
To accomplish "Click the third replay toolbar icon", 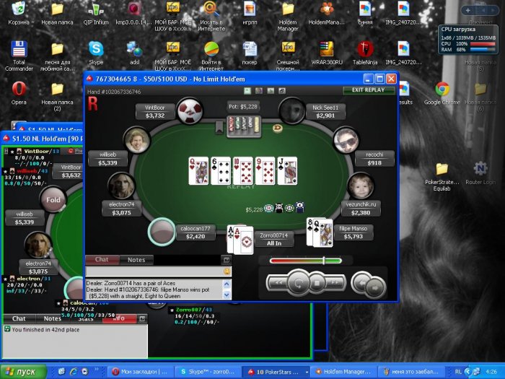I will point(271,91).
